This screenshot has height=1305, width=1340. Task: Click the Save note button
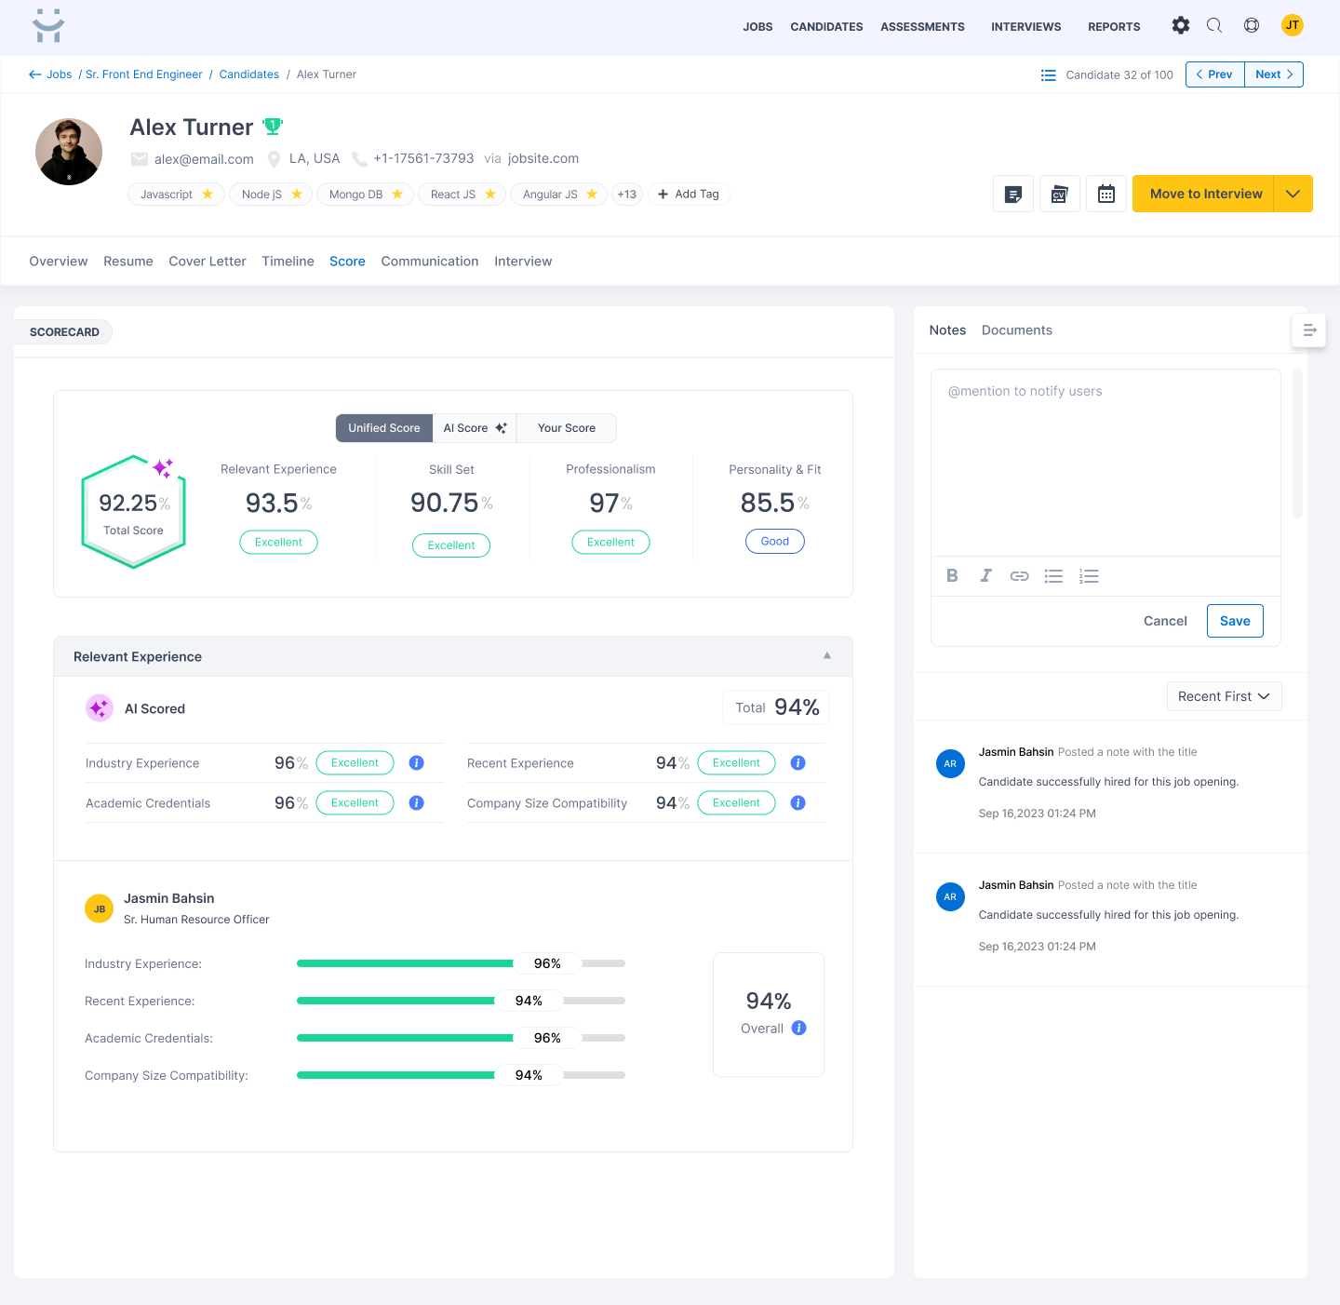click(x=1234, y=621)
